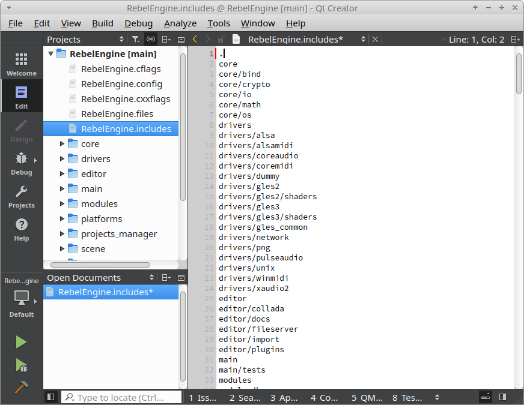The height and width of the screenshot is (405, 524).
Task: Open the Build menu
Action: click(x=103, y=23)
